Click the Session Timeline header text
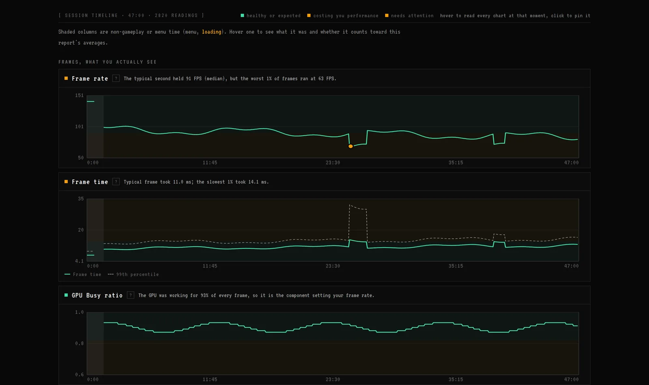 pyautogui.click(x=131, y=15)
